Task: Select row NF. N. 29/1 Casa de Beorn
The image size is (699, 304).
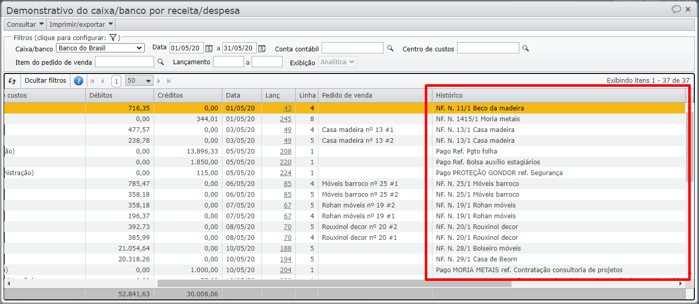Action: point(345,259)
